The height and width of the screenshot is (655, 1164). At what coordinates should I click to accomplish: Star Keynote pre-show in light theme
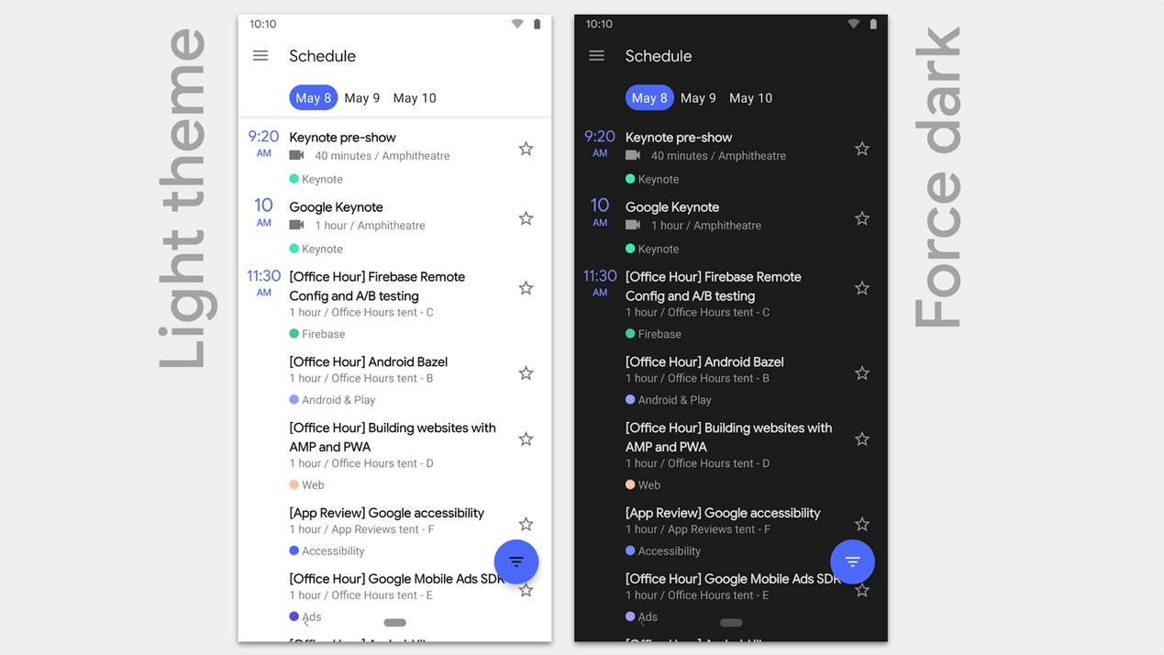pos(526,149)
